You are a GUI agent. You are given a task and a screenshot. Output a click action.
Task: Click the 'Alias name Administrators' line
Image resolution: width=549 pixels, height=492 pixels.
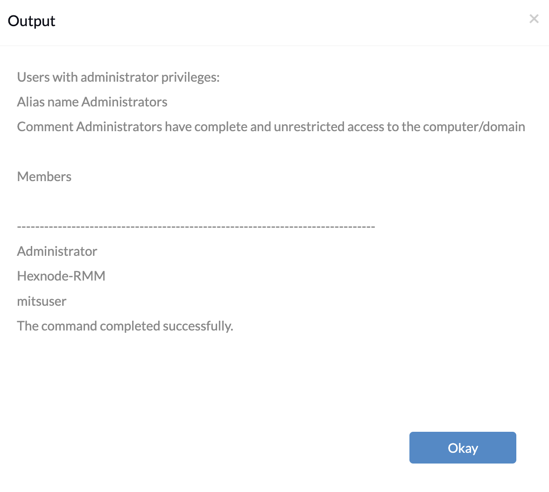point(92,102)
